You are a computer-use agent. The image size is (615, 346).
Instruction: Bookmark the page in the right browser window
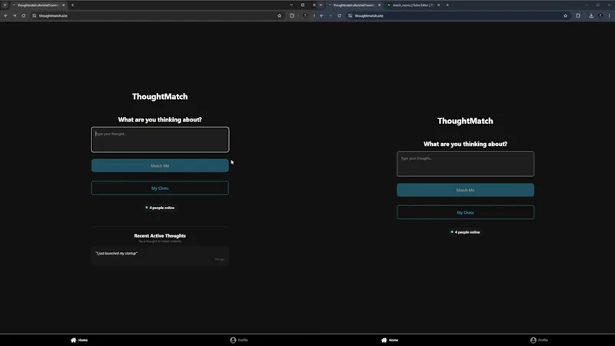565,15
